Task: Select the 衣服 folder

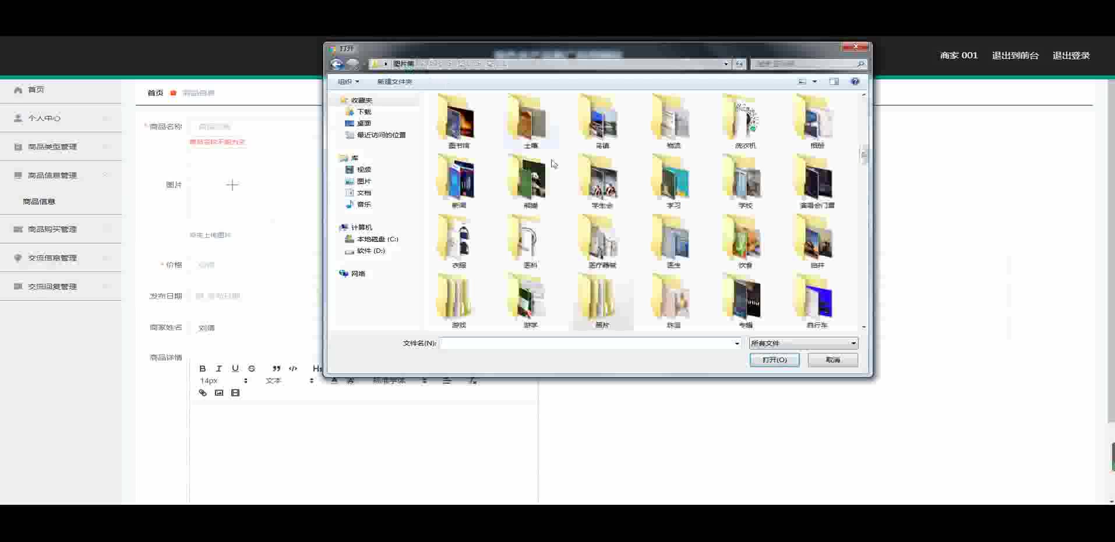Action: (458, 241)
